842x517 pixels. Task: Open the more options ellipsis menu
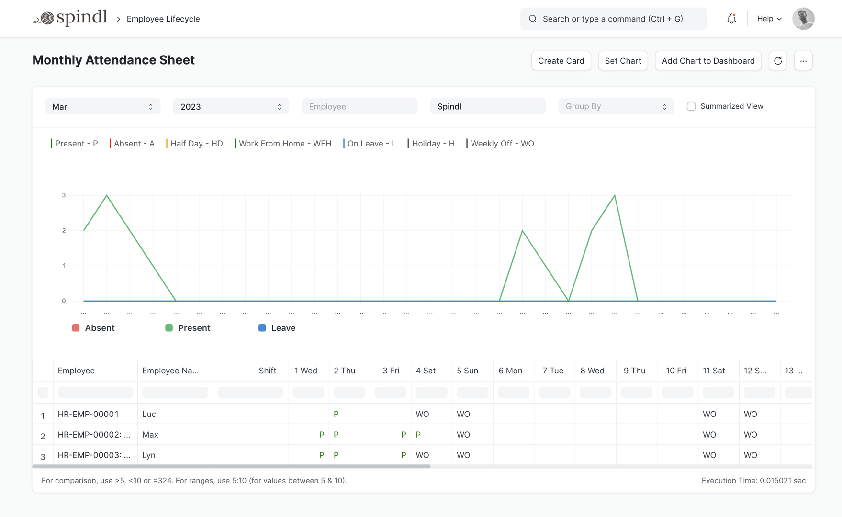click(x=804, y=60)
